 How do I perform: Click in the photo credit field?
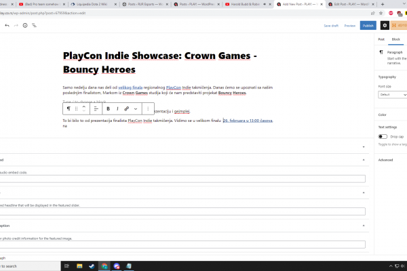pos(182,245)
